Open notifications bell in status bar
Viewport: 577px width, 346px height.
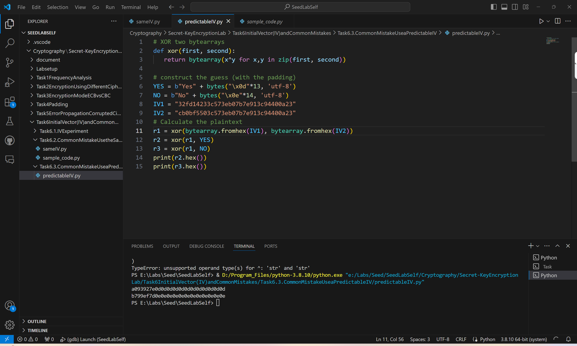569,339
